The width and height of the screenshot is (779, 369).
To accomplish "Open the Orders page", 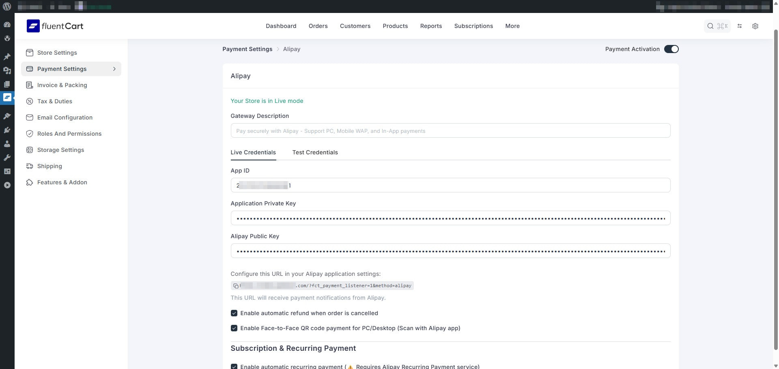I will click(318, 26).
